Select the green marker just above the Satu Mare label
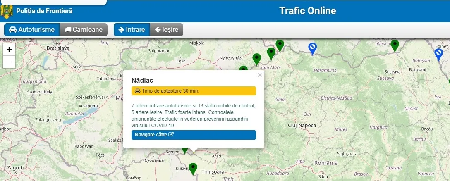The height and width of the screenshot is (181, 450). tap(271, 54)
